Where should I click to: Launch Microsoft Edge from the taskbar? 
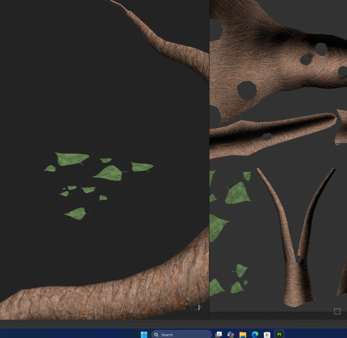point(255,334)
